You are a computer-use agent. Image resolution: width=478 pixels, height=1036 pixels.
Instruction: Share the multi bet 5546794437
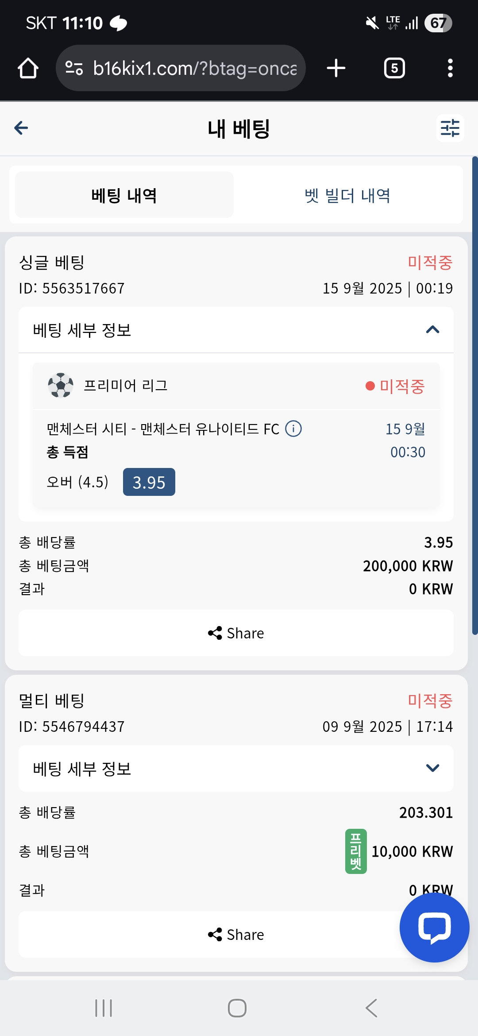pos(236,935)
